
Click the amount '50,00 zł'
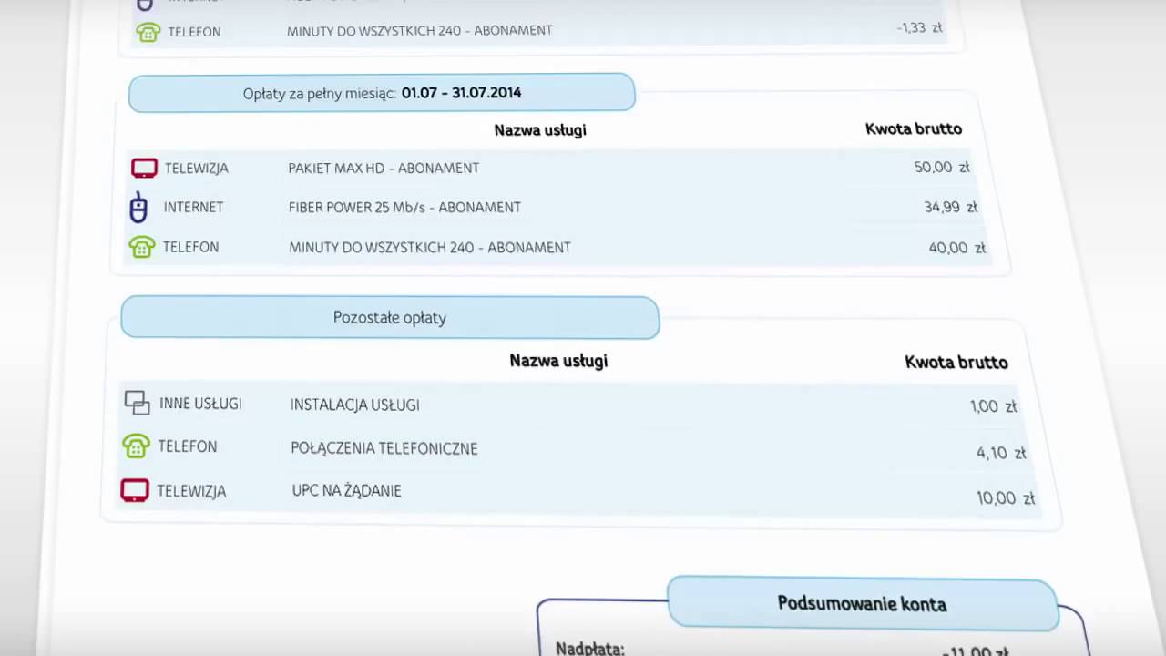[x=942, y=168]
